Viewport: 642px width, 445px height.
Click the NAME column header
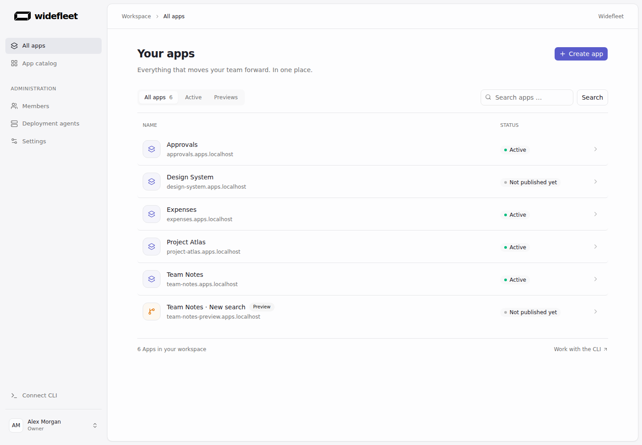tap(150, 125)
